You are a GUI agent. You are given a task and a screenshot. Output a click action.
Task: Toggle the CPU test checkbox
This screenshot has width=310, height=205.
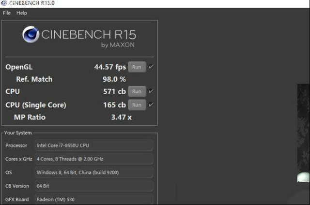tap(151, 91)
